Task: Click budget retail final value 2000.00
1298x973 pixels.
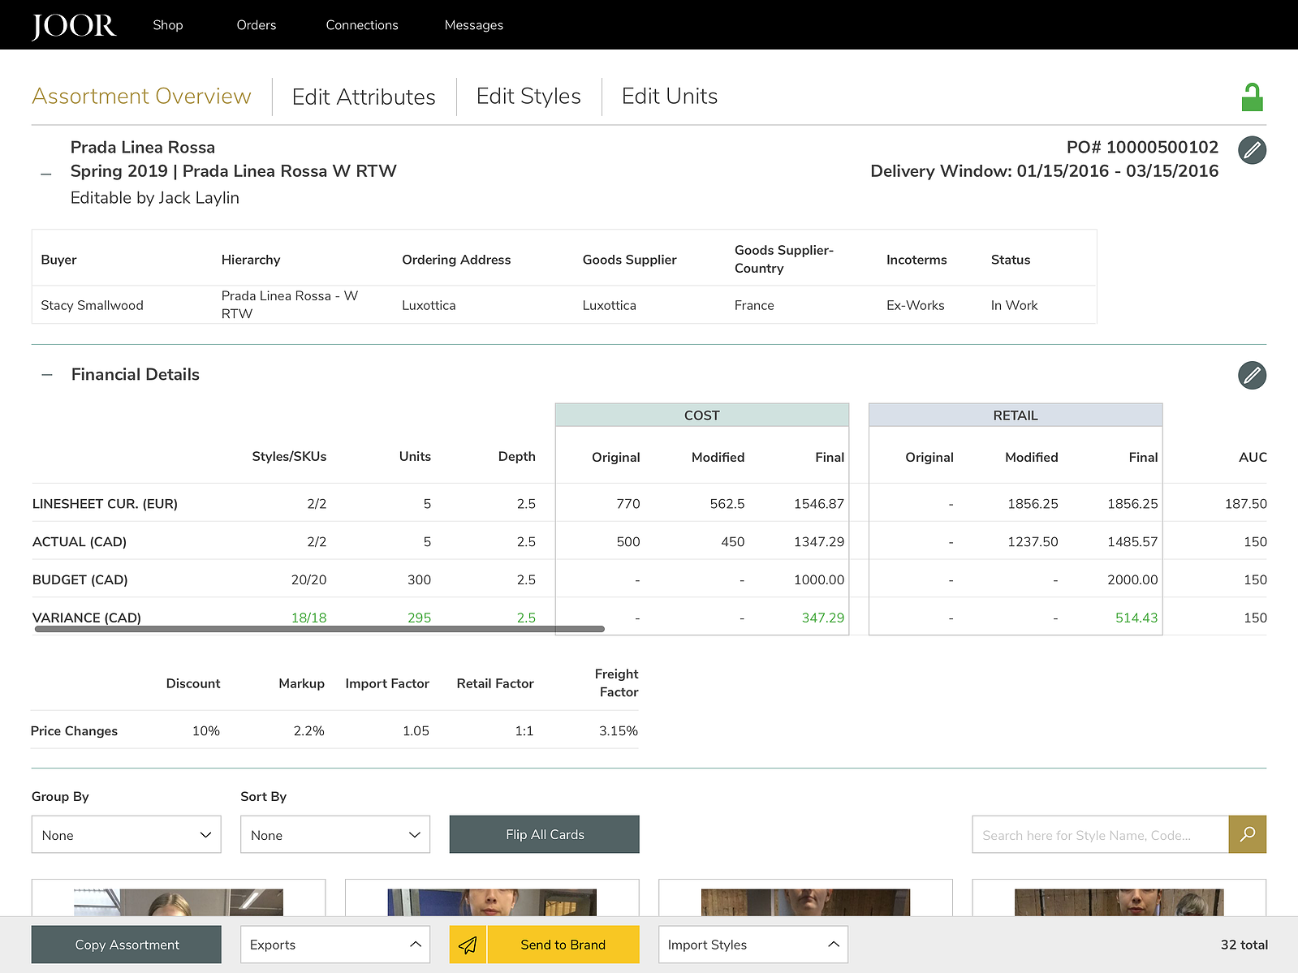Action: [x=1132, y=579]
